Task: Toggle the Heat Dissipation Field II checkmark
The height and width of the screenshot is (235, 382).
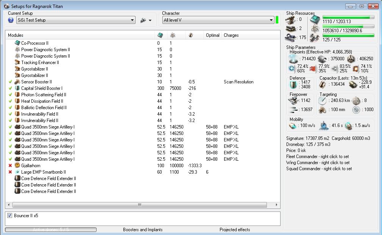Action: coord(10,101)
